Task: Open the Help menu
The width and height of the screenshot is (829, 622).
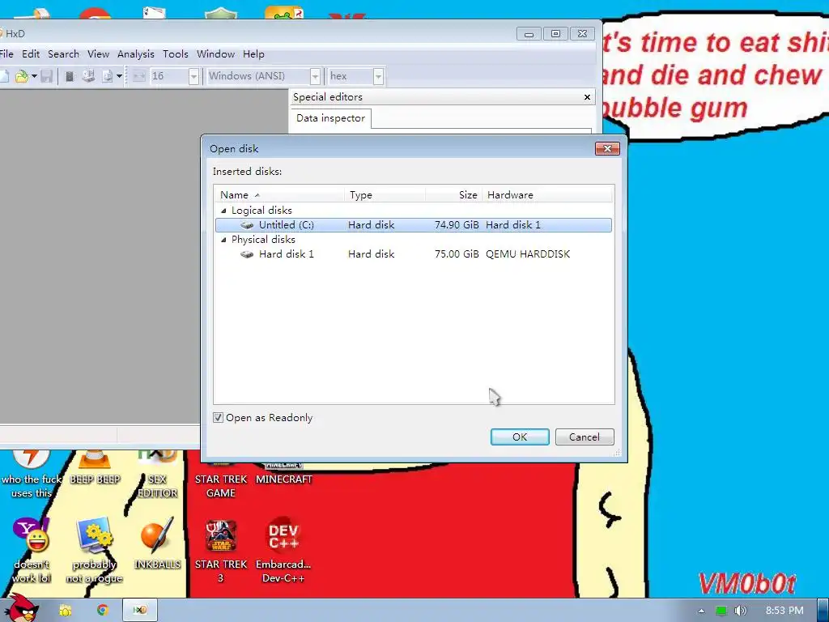Action: pos(253,54)
